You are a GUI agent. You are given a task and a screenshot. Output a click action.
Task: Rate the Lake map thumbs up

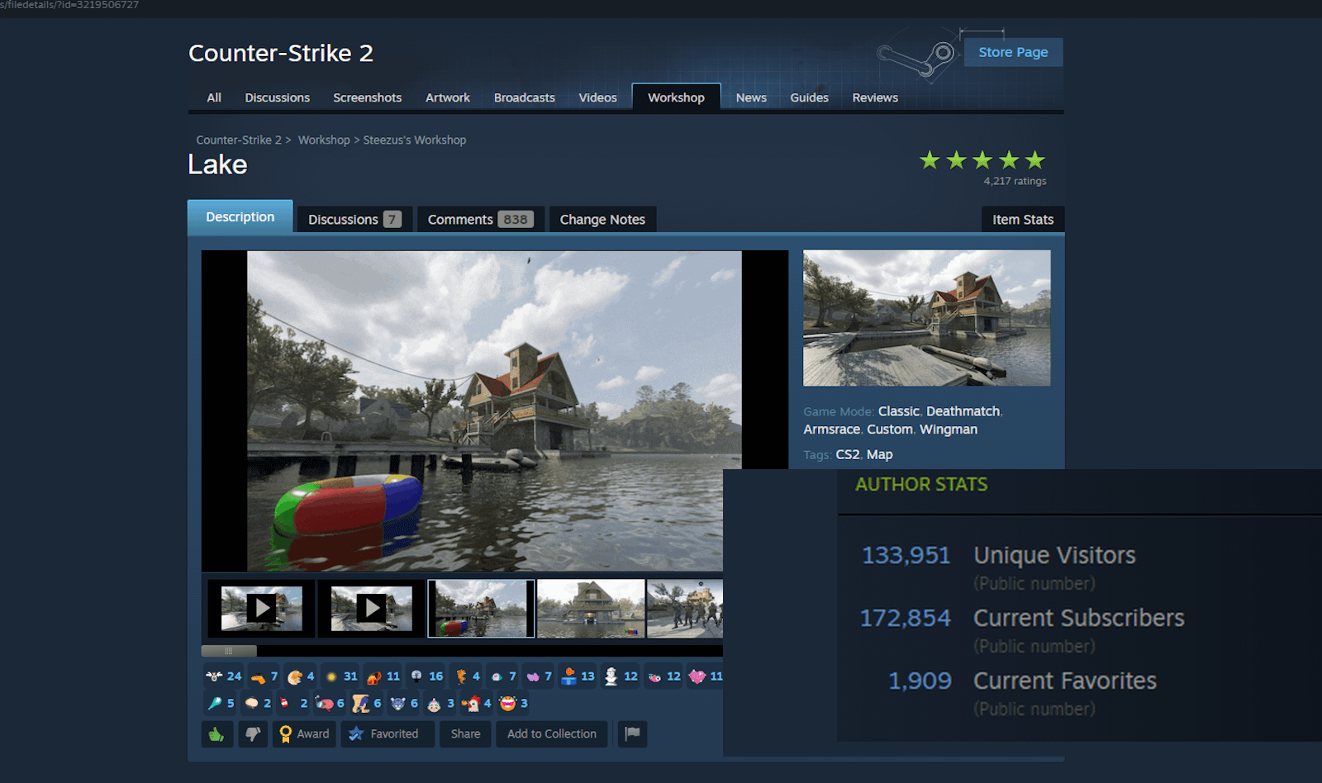click(x=216, y=733)
